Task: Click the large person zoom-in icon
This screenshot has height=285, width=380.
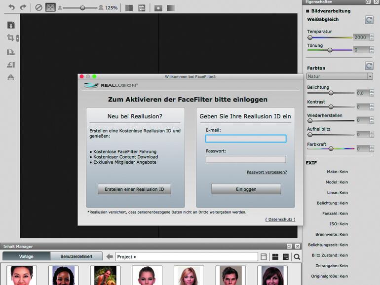Action: 101,8
